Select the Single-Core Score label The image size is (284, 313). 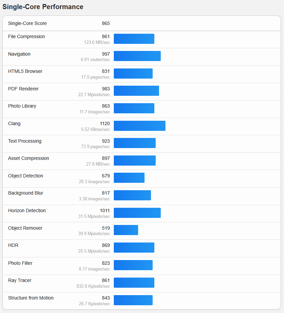pos(27,23)
